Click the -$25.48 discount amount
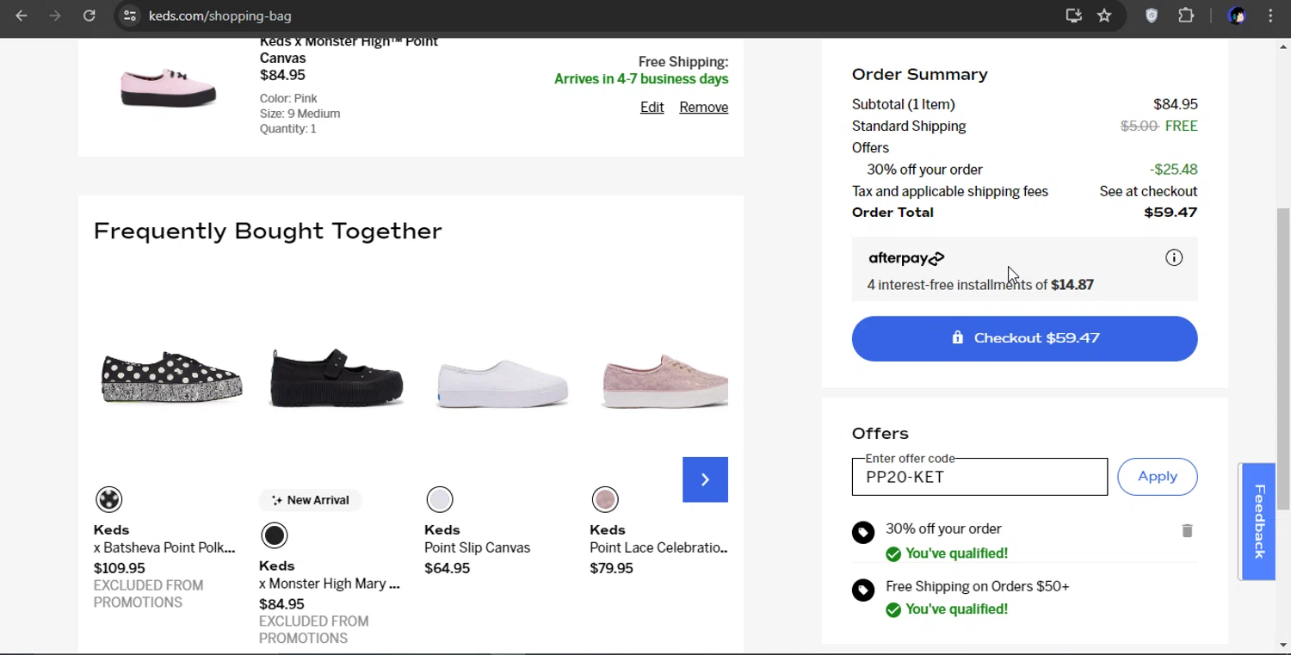Viewport: 1291px width, 655px height. point(1173,170)
